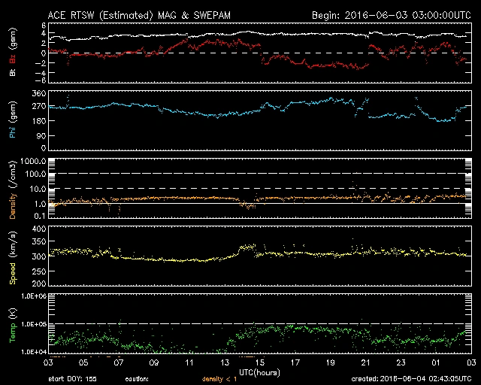The image size is (481, 385).
Task: Click the '1.0E+04' temperature tick label
Action: [33, 352]
